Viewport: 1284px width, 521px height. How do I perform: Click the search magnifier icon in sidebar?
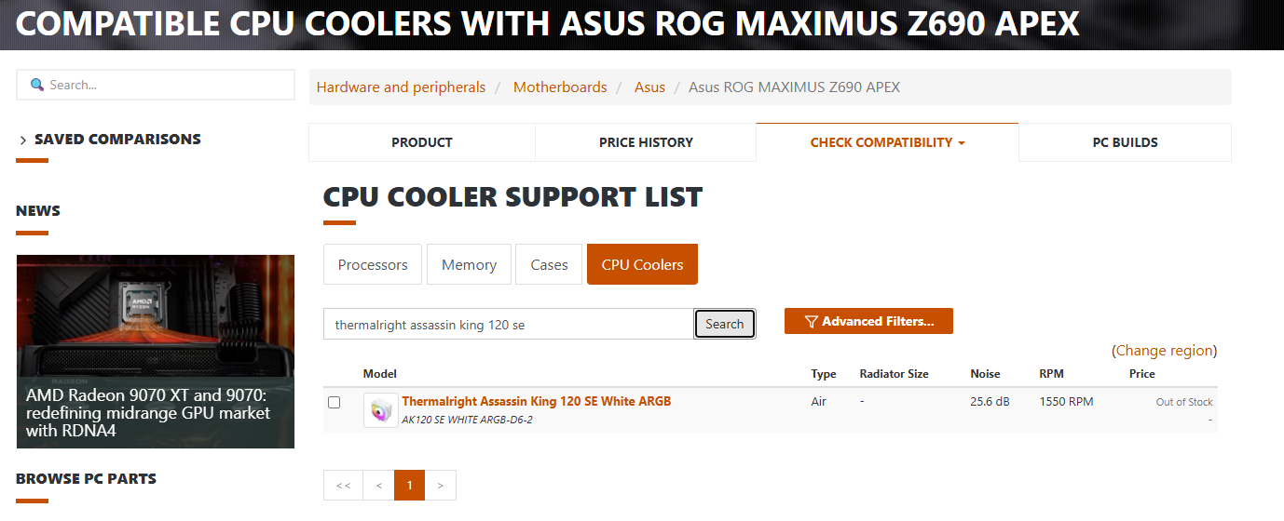[x=37, y=85]
